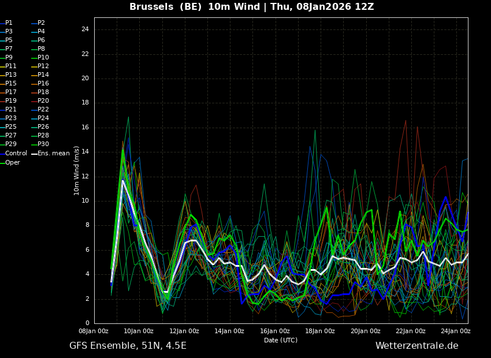Click the 24Jan 00z date tick label
Image resolution: width=491 pixels, height=358 pixels.
[456, 331]
